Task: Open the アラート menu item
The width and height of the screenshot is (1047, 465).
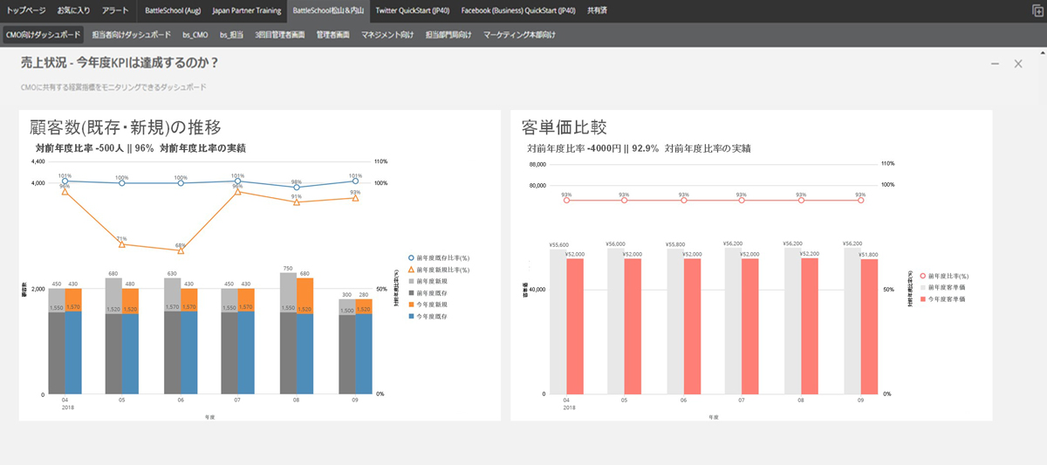Action: tap(114, 11)
